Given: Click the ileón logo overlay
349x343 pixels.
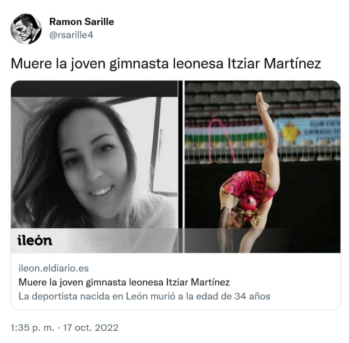Looking at the screenshot, I should pyautogui.click(x=35, y=241).
